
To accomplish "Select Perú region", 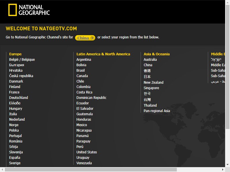I will (80, 146).
